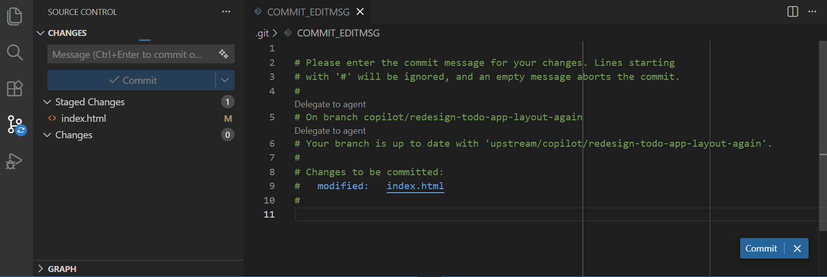
Task: Open the Run and Debug view
Action: (x=14, y=161)
